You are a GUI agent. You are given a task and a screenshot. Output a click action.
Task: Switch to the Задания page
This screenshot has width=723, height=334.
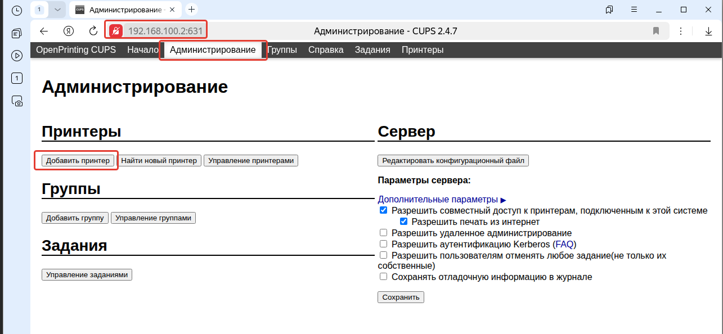point(372,50)
